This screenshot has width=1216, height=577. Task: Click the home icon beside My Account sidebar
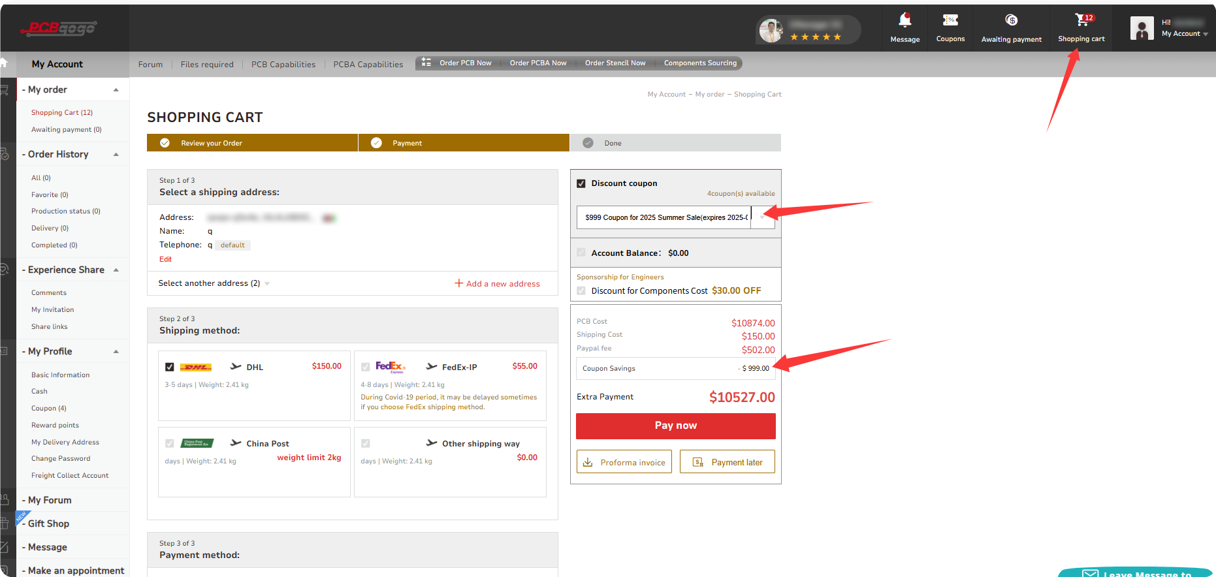pos(3,63)
